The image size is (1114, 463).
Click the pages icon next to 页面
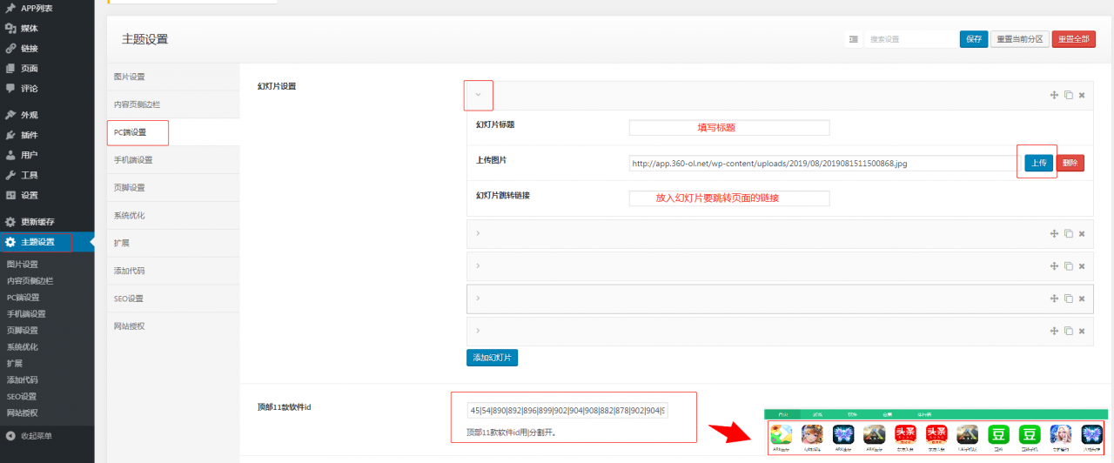pos(10,68)
